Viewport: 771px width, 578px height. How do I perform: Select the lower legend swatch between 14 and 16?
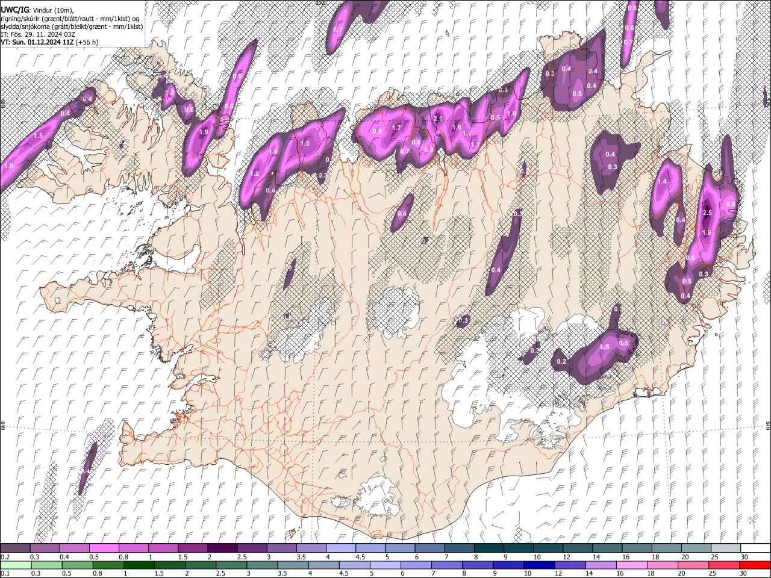pyautogui.click(x=601, y=565)
